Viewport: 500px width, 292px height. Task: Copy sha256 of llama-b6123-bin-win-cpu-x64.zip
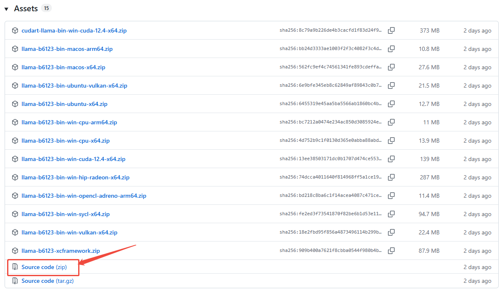point(391,141)
